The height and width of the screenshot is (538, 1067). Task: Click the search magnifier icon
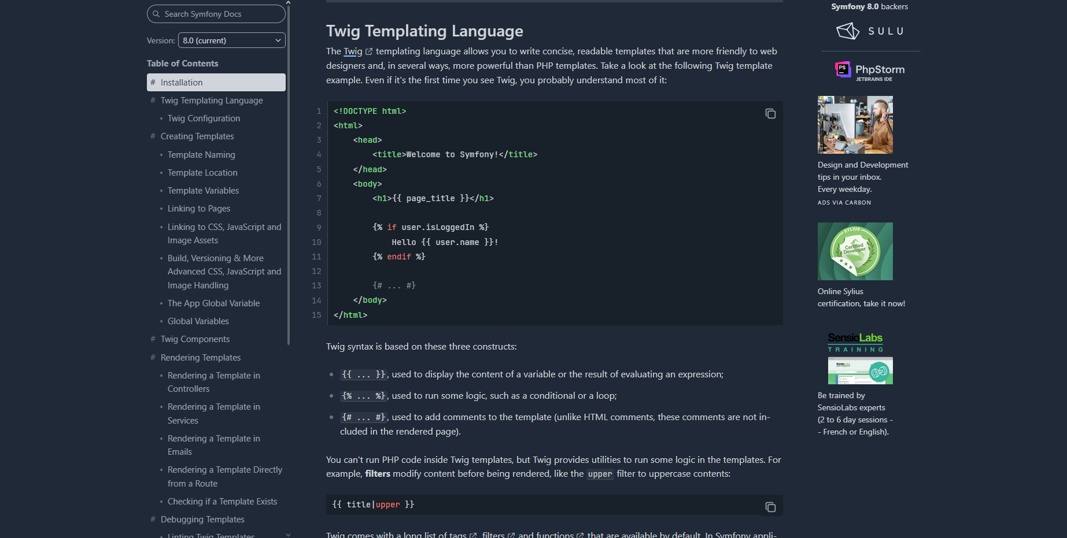[156, 14]
